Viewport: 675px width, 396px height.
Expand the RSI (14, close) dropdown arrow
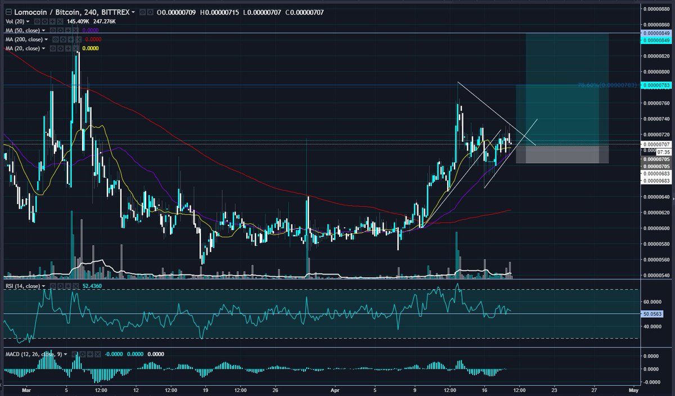pos(43,286)
